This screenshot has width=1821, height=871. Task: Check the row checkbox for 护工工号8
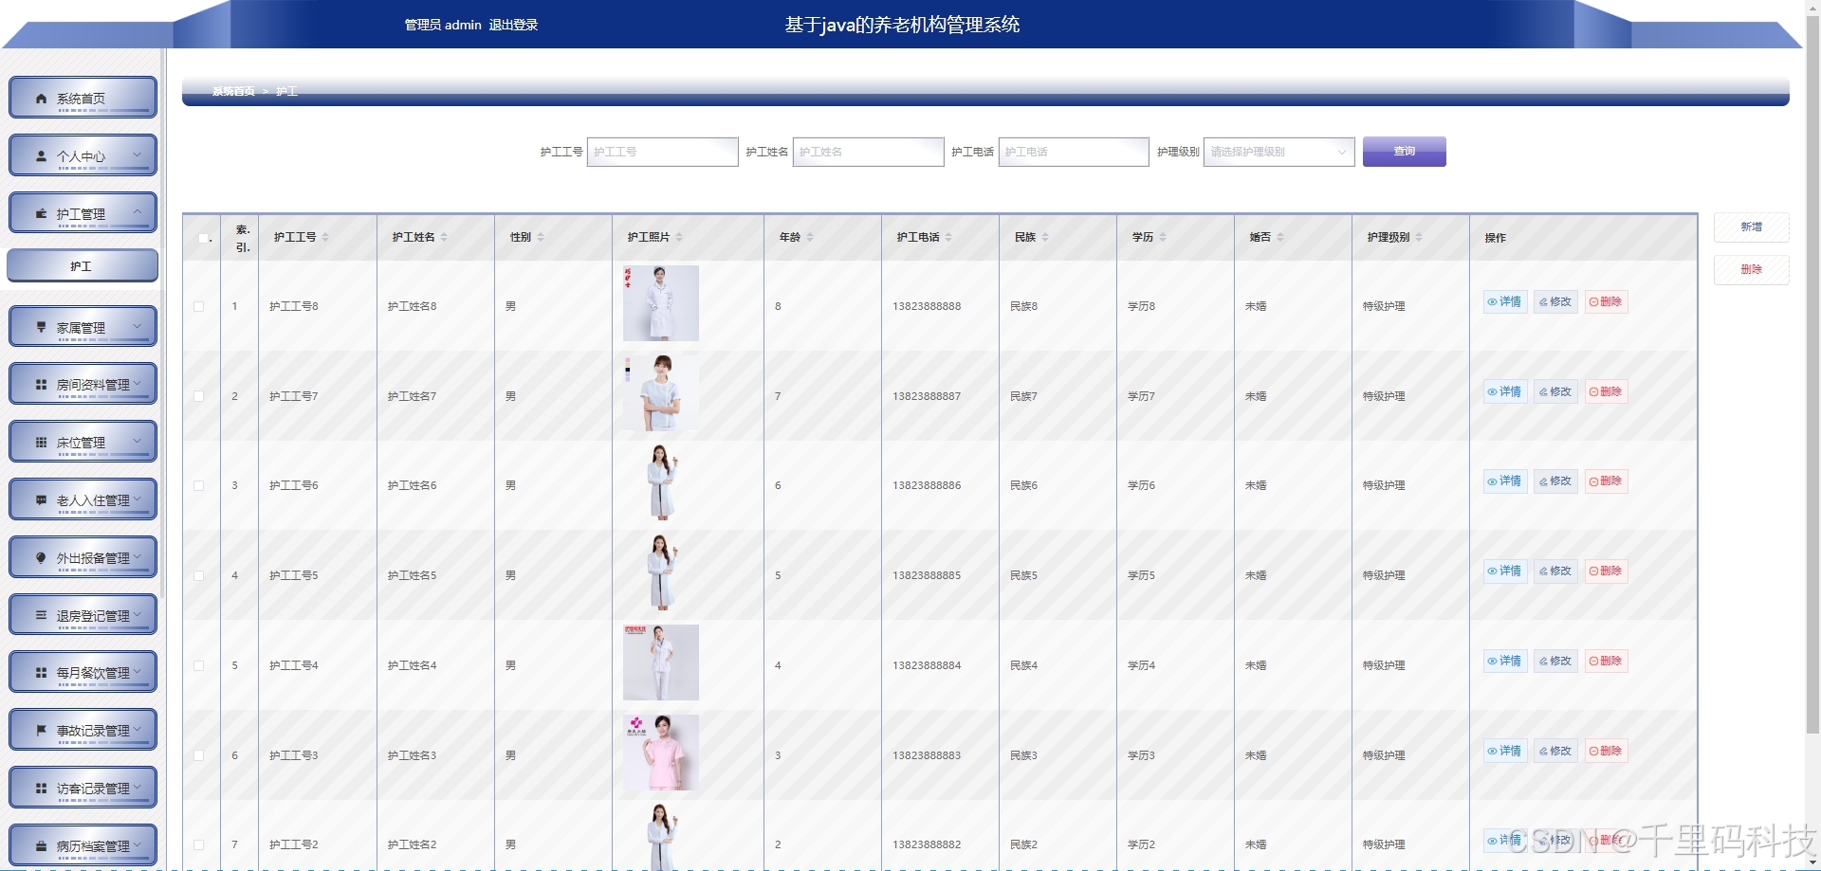click(x=198, y=306)
